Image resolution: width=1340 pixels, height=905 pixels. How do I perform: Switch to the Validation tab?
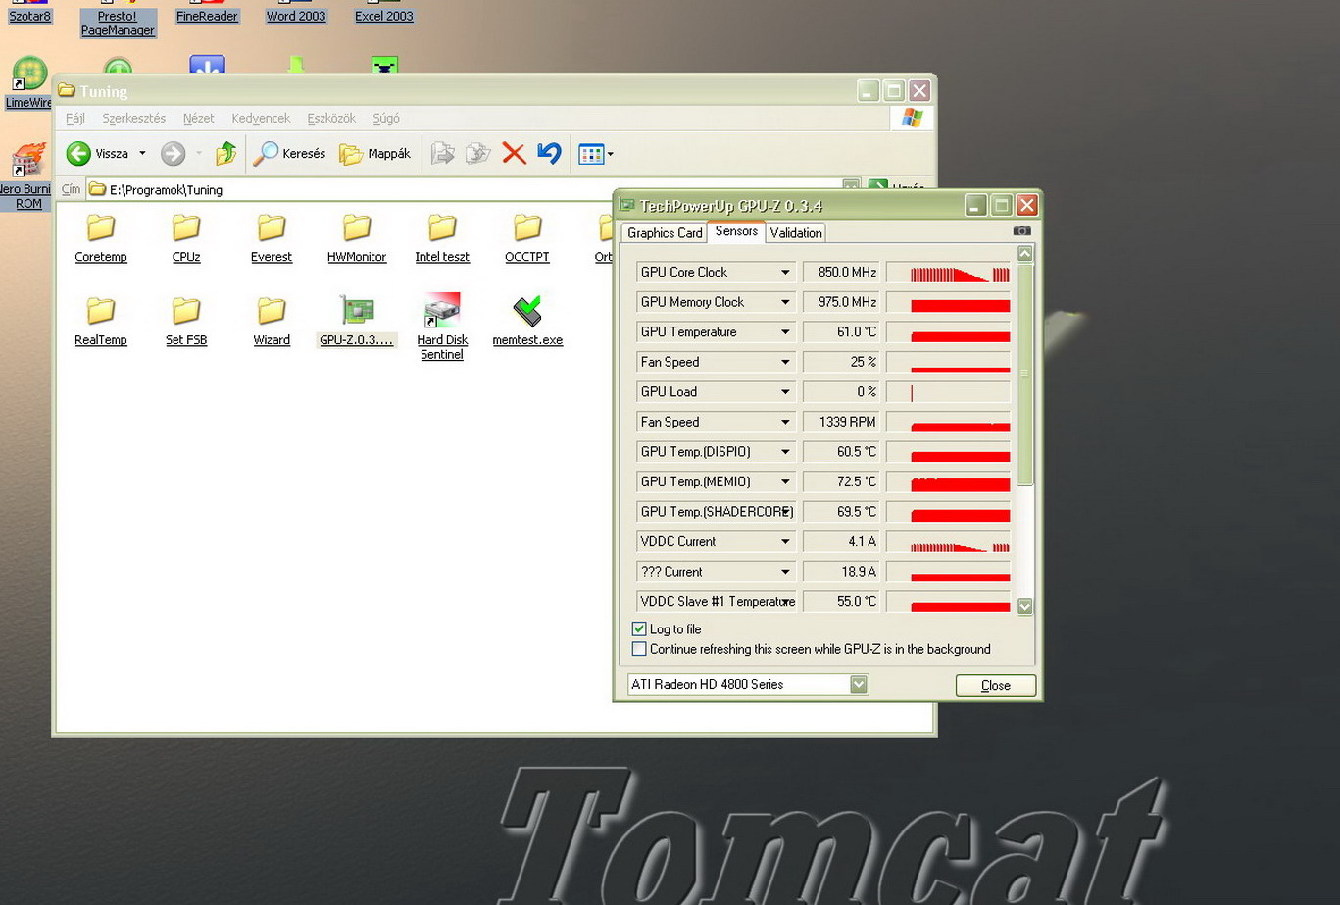click(795, 233)
